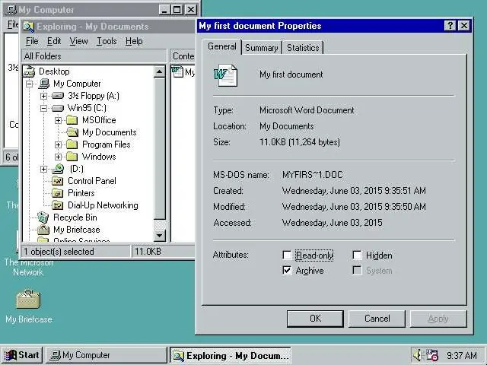Select the 3½ Floppy (A:) drive icon
The height and width of the screenshot is (365, 487).
(58, 96)
